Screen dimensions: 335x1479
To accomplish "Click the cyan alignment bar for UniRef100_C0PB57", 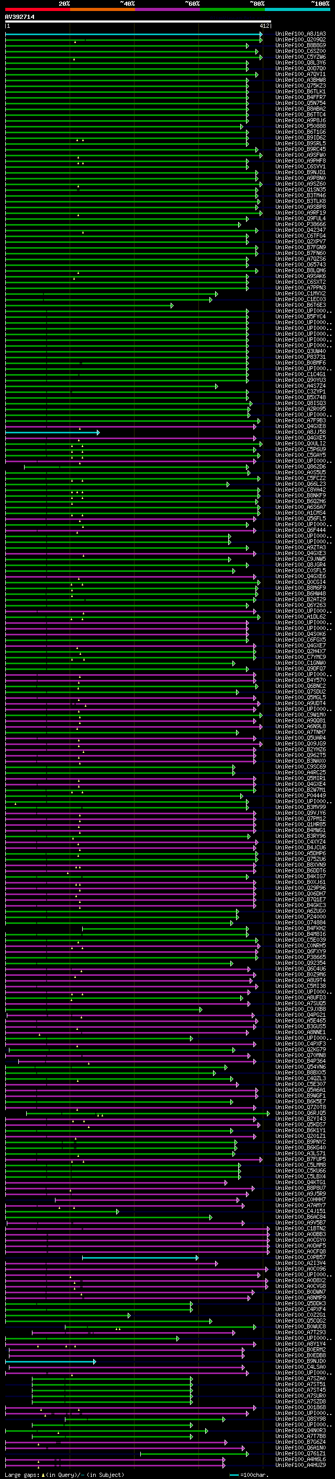I will pyautogui.click(x=140, y=1258).
